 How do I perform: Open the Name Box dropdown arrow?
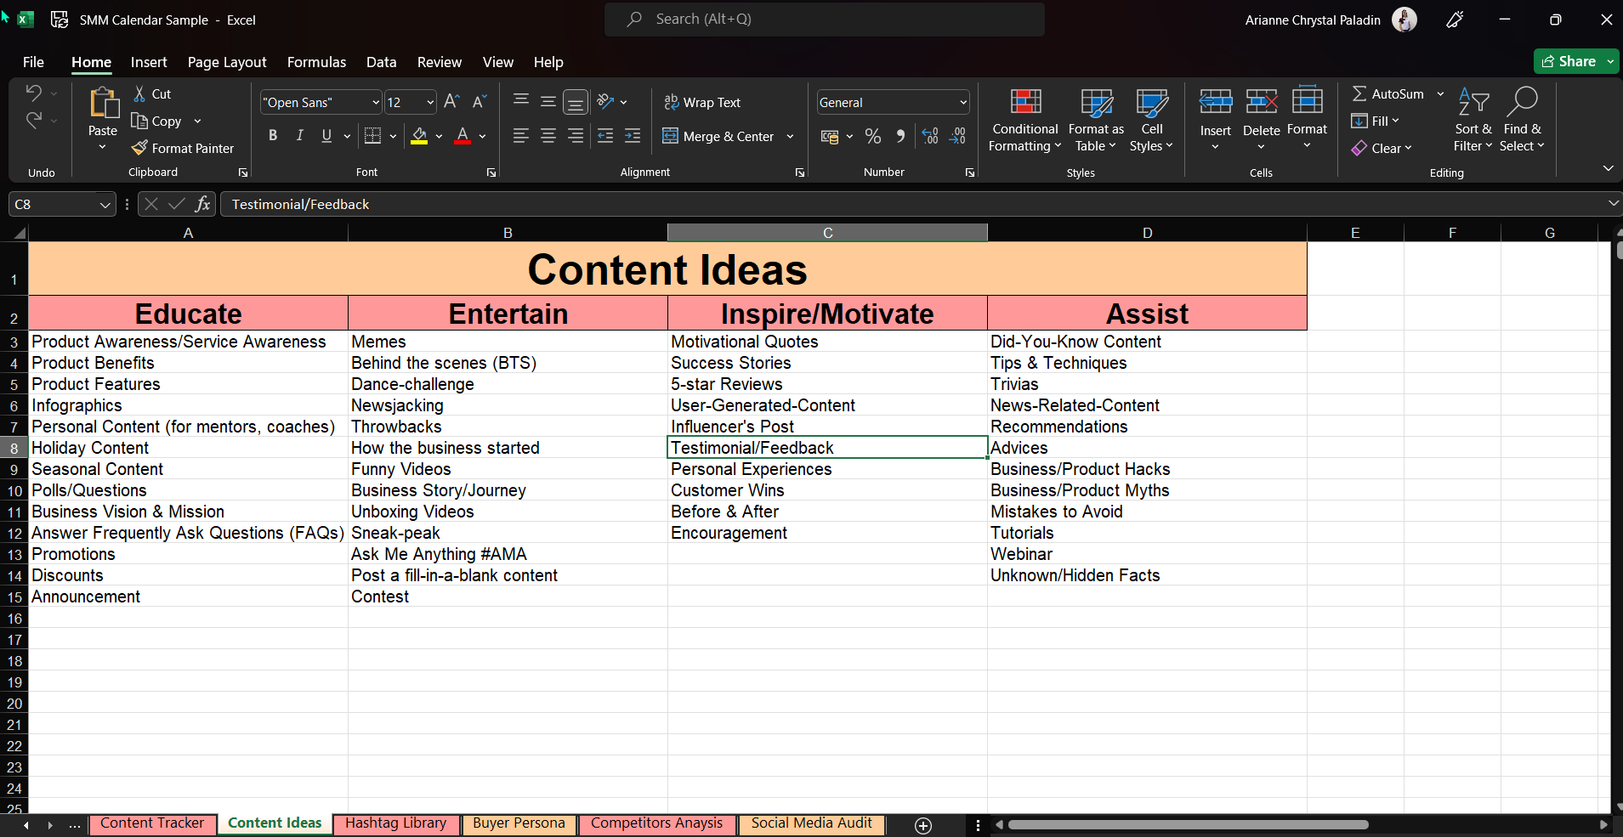tap(105, 205)
